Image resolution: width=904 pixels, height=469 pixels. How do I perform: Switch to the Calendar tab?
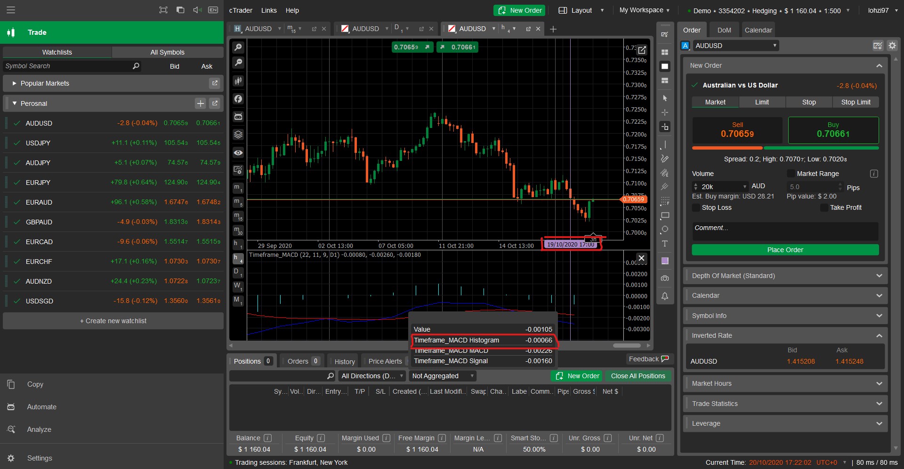(758, 30)
